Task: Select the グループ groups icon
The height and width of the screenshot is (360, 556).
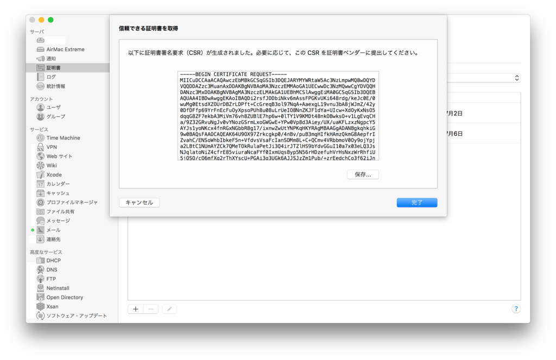Action: [x=40, y=116]
